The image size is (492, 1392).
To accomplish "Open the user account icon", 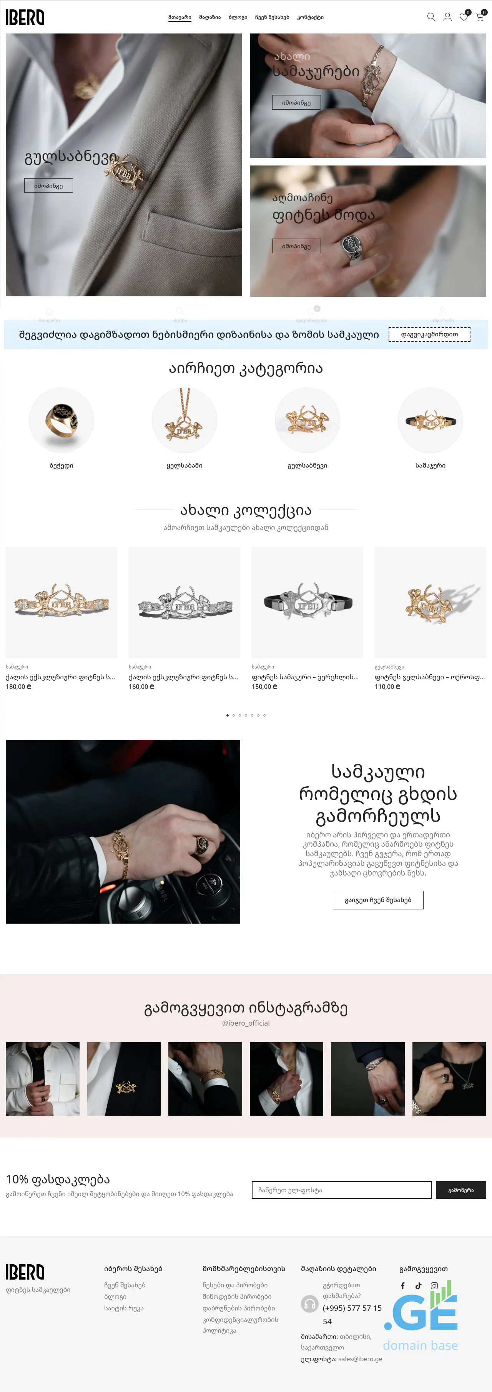I will pyautogui.click(x=447, y=17).
